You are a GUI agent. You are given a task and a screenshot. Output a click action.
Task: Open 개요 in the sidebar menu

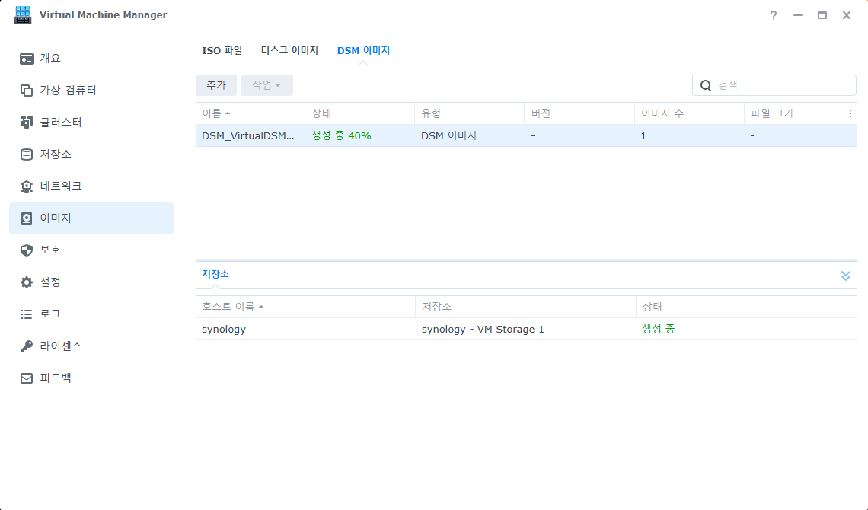coord(91,59)
